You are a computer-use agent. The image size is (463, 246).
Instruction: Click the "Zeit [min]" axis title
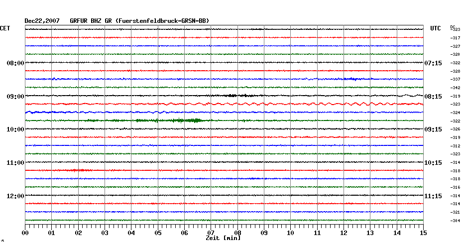pos(223,238)
